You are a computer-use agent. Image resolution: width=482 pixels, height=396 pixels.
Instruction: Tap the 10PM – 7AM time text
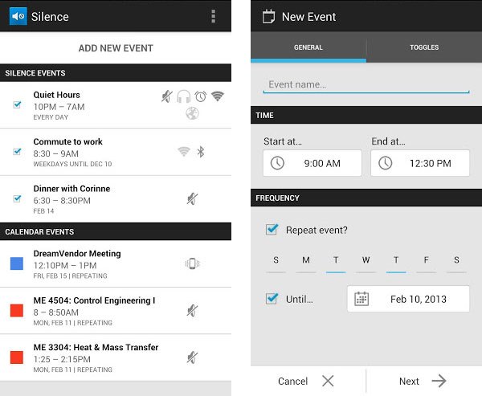59,107
